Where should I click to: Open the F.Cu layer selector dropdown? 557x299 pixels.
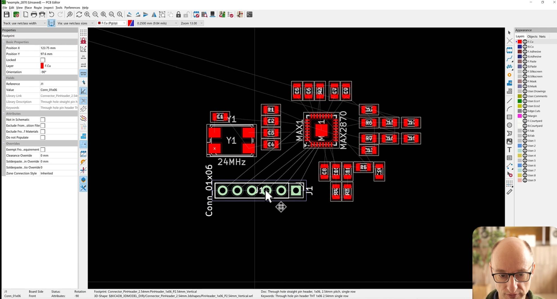111,23
